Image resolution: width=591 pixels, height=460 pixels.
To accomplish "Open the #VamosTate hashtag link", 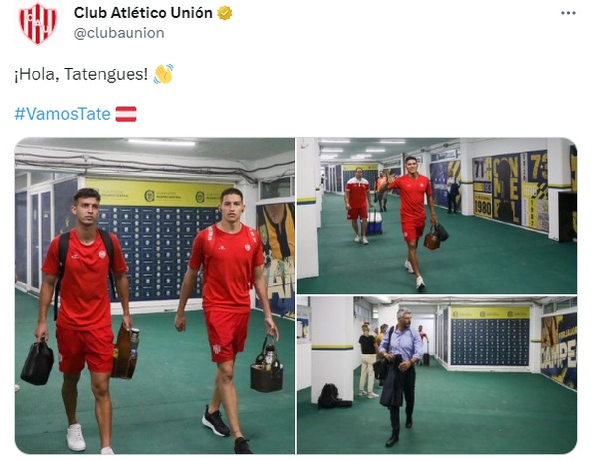I will (x=63, y=114).
